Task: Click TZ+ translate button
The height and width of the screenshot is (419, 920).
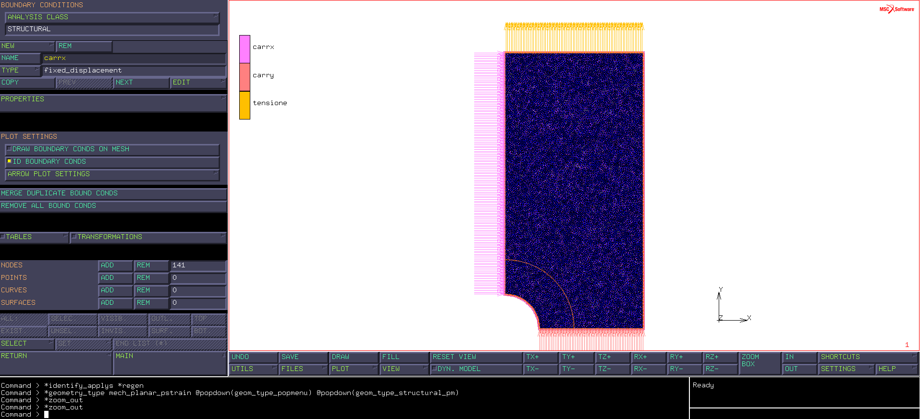Action: [613, 357]
